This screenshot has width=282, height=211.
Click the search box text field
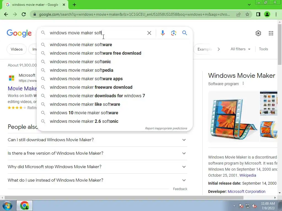[x=97, y=33]
